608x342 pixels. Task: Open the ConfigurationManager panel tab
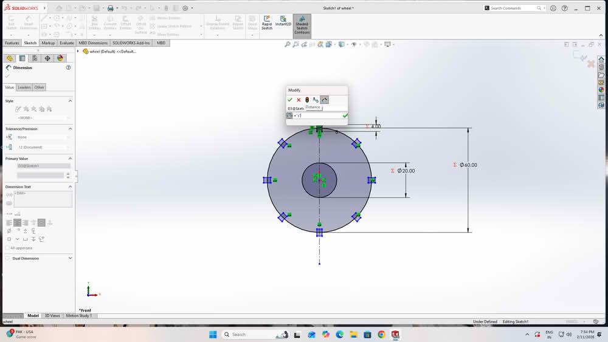[35, 58]
